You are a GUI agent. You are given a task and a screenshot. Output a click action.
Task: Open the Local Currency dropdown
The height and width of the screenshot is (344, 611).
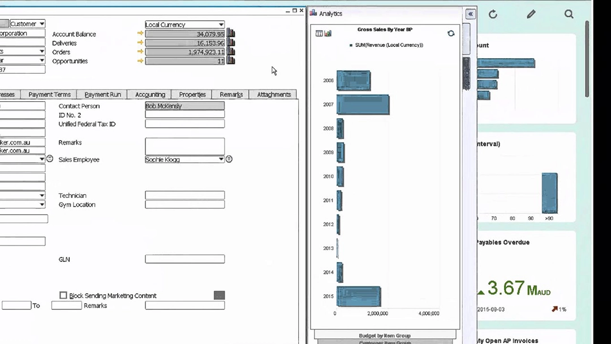tap(221, 24)
